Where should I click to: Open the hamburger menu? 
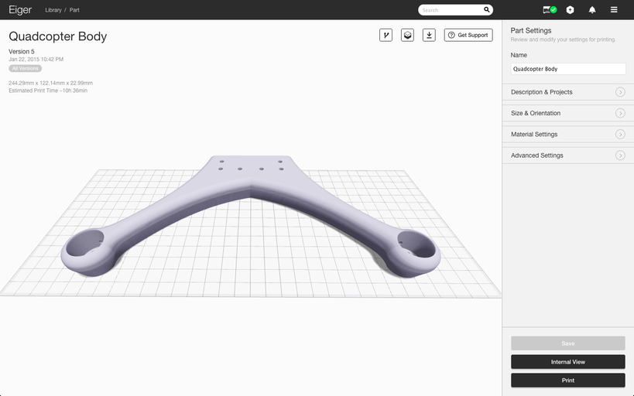(x=614, y=10)
